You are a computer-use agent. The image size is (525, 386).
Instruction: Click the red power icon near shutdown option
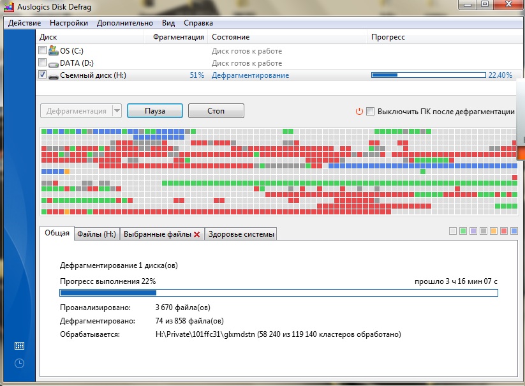359,111
